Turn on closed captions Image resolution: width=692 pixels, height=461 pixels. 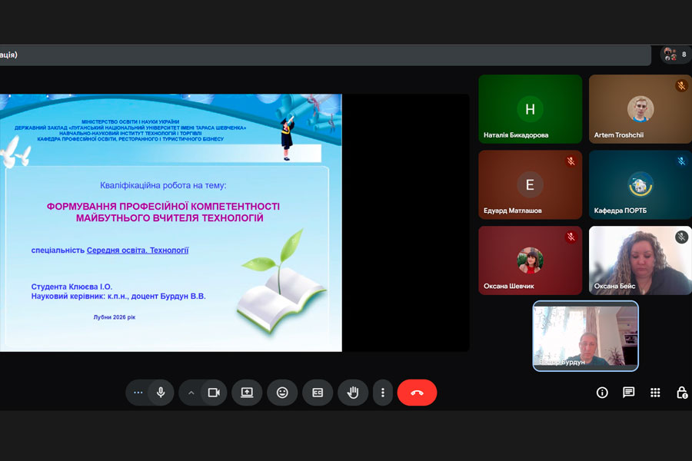pyautogui.click(x=318, y=392)
